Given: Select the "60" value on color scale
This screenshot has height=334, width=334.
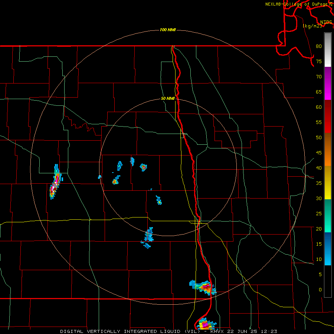Looking at the screenshot, I should (319, 107).
